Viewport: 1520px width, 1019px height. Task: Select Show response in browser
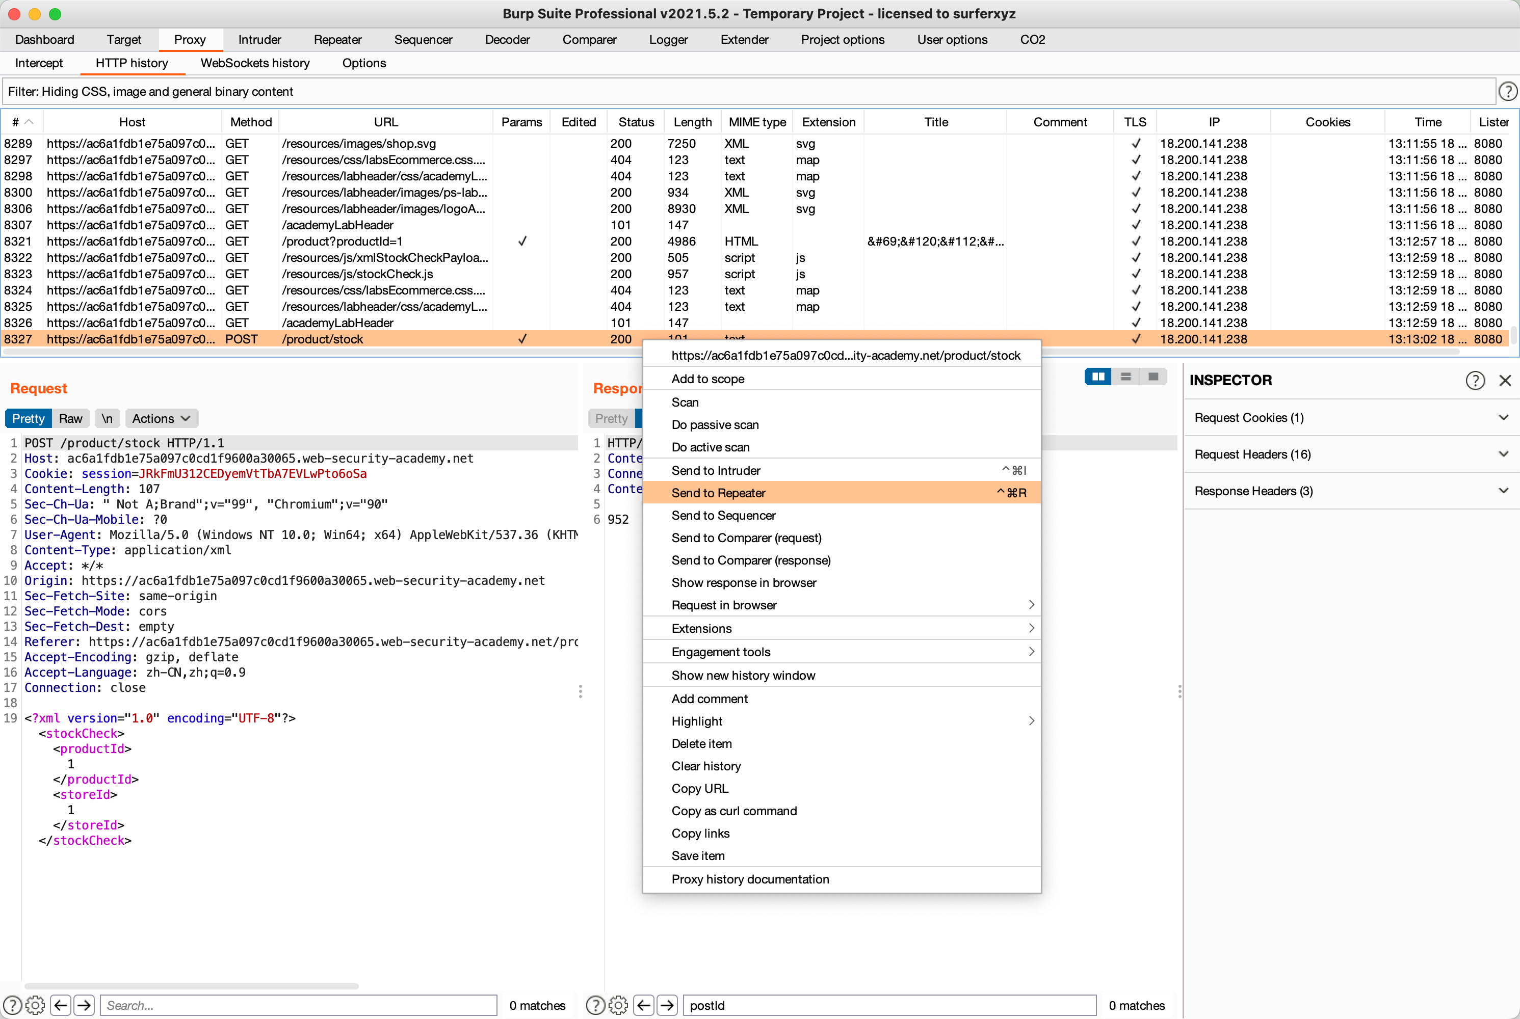point(842,583)
